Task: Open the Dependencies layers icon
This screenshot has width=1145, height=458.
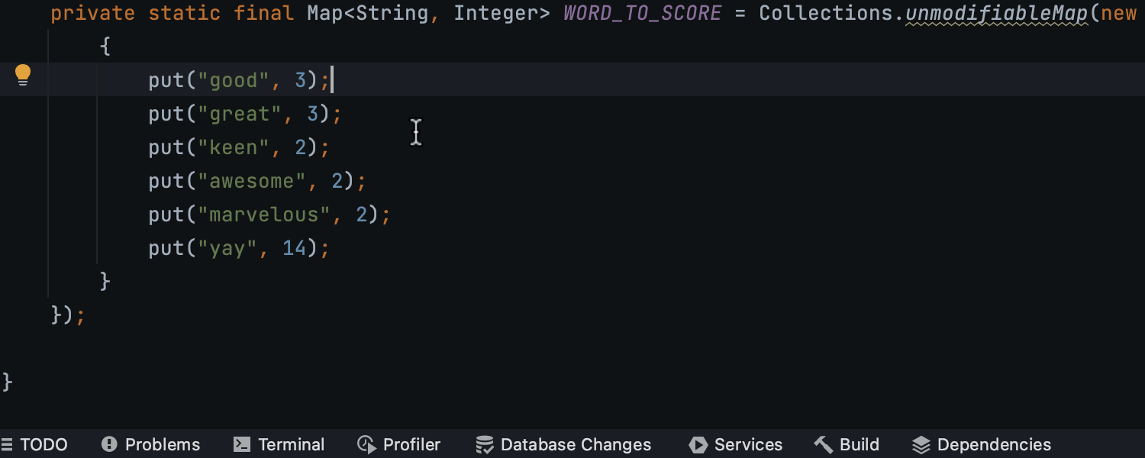Action: [x=921, y=444]
